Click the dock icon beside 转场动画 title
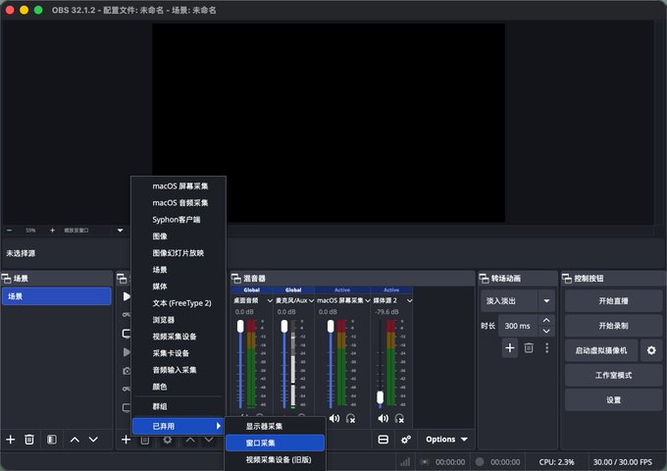The height and width of the screenshot is (471, 667). pyautogui.click(x=485, y=279)
